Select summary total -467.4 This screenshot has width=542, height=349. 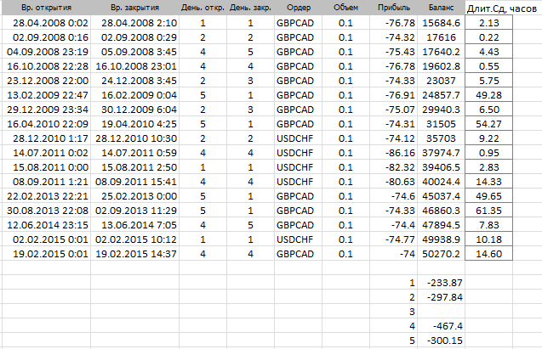(442, 326)
